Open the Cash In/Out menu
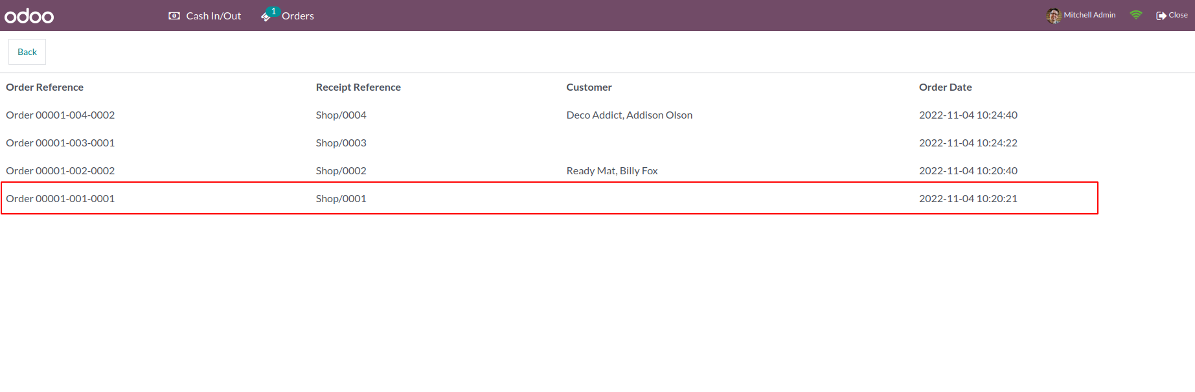Viewport: 1195px width, 392px height. [x=205, y=16]
